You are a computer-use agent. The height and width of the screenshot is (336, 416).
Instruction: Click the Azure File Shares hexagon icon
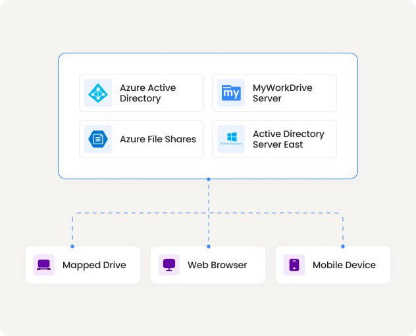98,139
